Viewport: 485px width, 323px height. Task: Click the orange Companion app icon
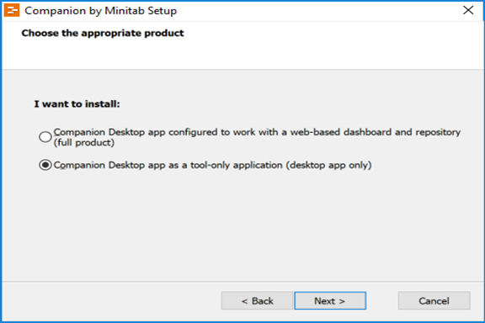coord(12,10)
